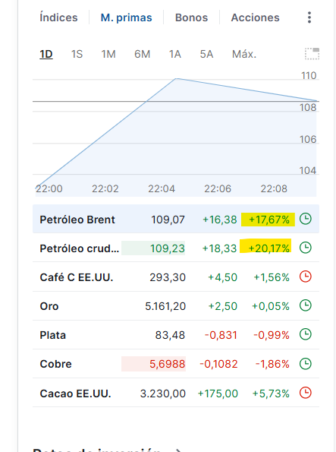Open the Petróleo crud... commodity link
Image resolution: width=336 pixels, height=452 pixels.
coord(79,248)
